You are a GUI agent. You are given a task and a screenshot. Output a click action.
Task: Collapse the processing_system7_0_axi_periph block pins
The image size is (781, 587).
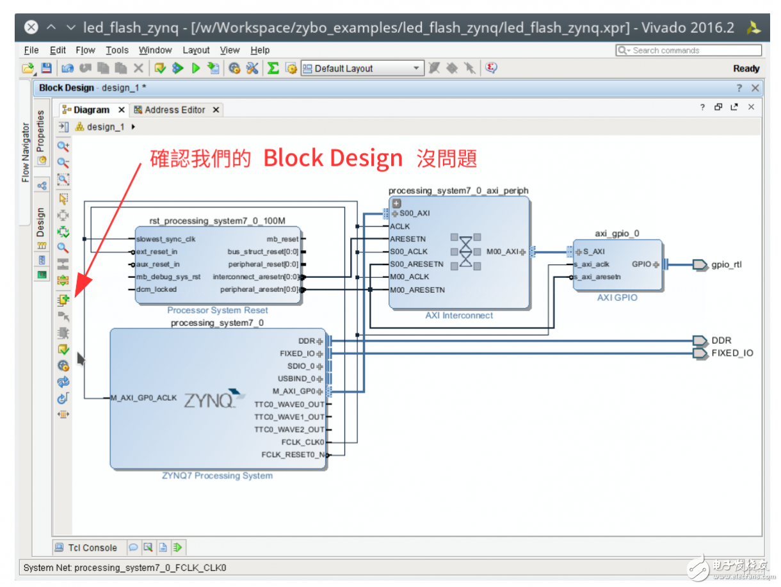point(396,202)
